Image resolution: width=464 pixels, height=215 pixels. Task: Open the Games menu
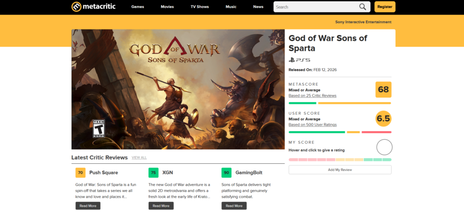point(138,7)
